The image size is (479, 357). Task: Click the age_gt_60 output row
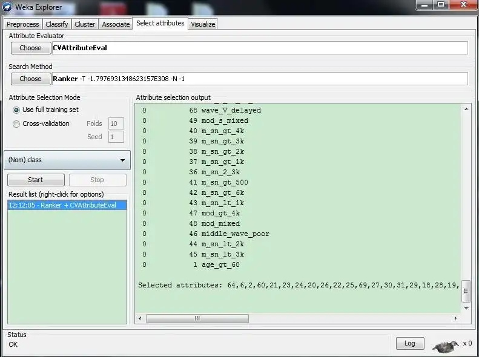(191, 265)
